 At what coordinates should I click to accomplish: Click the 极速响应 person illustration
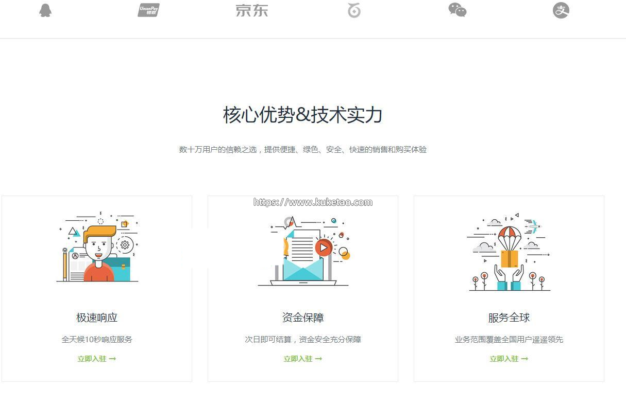[x=97, y=246]
